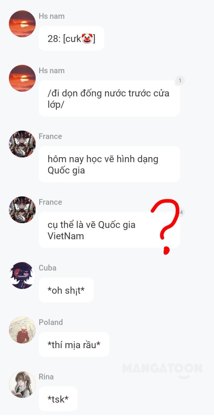
Task: Tap Cuba's character avatar
Action: (22, 275)
